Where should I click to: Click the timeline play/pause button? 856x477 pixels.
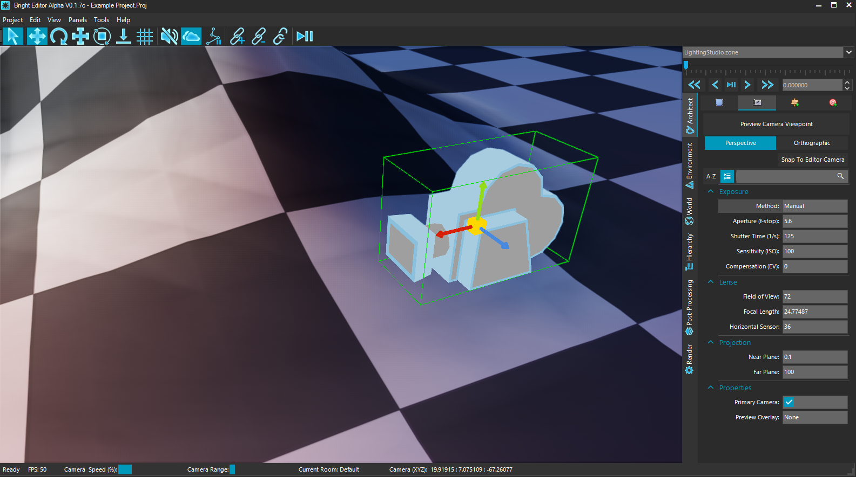(731, 85)
